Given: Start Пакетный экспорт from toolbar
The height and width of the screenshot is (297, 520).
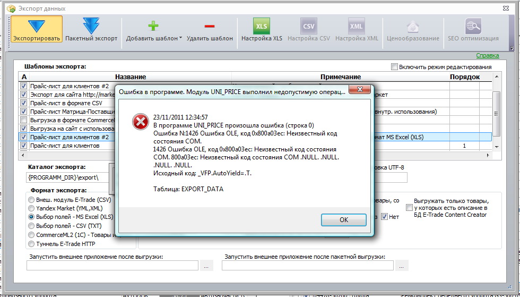Looking at the screenshot, I should click(x=91, y=29).
